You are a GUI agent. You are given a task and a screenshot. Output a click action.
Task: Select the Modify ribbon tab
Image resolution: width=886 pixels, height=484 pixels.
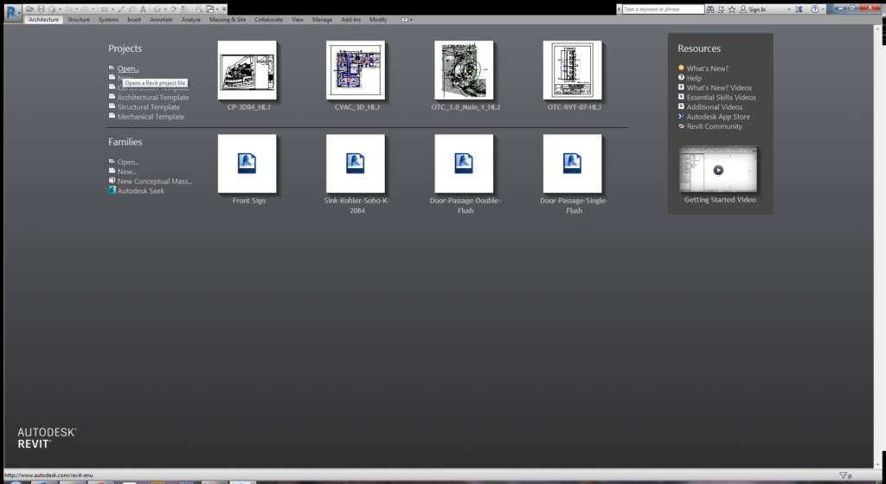(378, 20)
